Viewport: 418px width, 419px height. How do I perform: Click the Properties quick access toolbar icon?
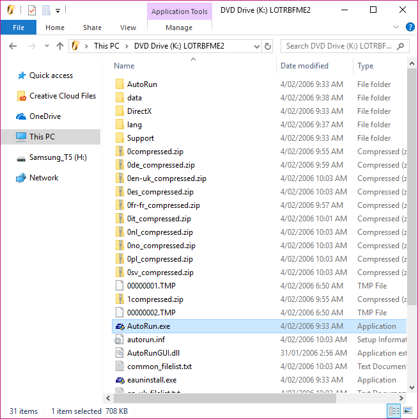32,10
